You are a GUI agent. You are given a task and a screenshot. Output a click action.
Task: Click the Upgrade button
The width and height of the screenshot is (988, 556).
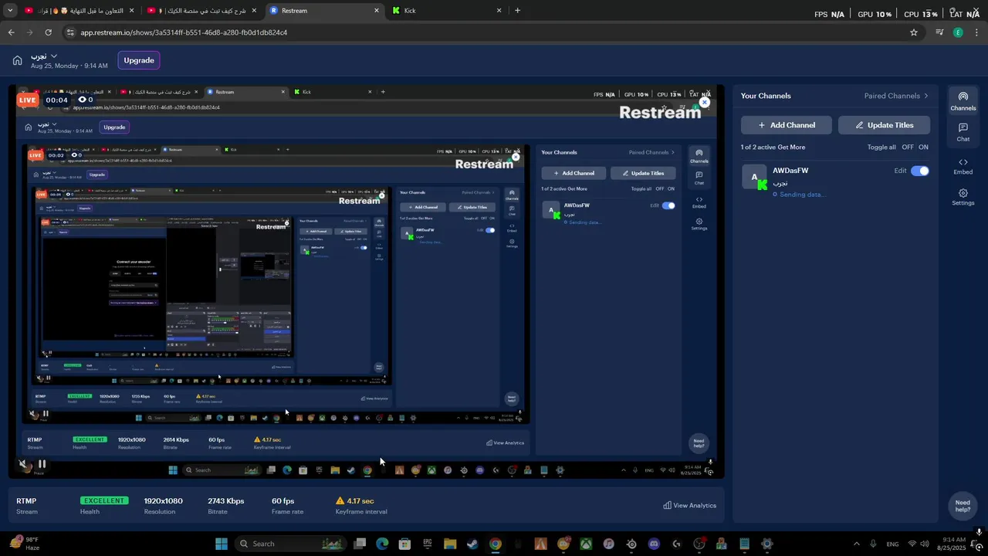click(x=139, y=60)
